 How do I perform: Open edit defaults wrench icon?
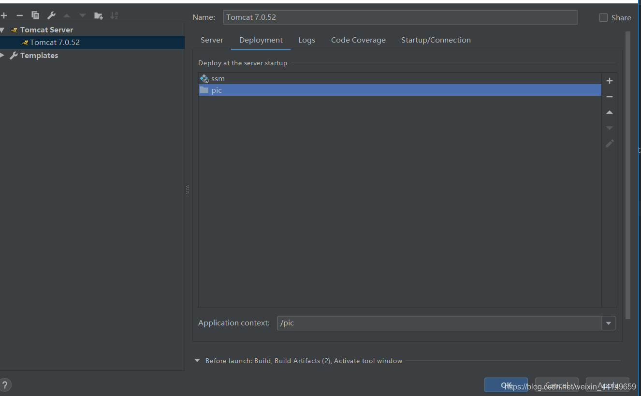[x=51, y=15]
